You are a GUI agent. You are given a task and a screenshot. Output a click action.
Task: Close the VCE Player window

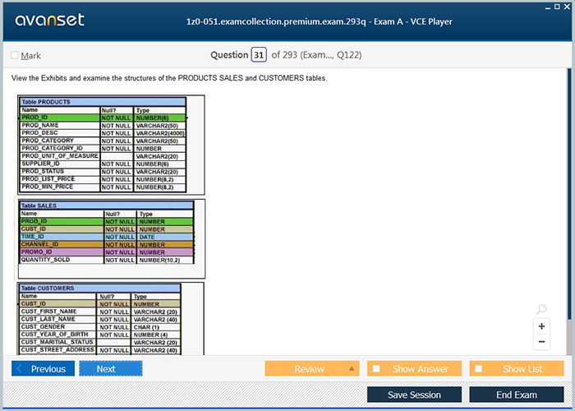point(567,7)
